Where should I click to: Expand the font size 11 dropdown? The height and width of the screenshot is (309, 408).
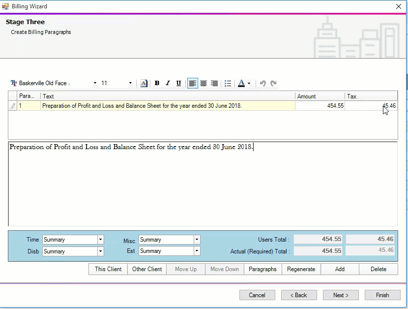[130, 83]
